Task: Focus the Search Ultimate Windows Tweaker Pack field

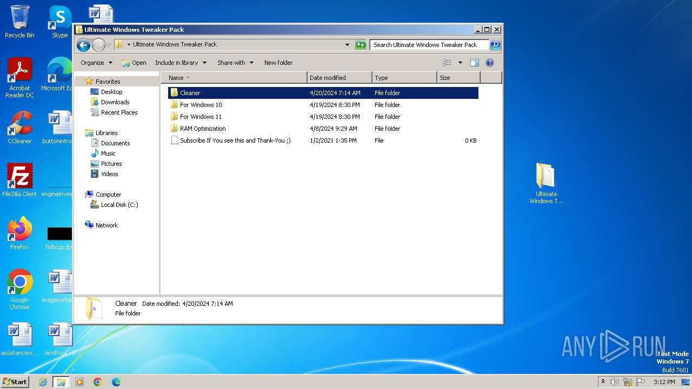Action: pos(429,45)
